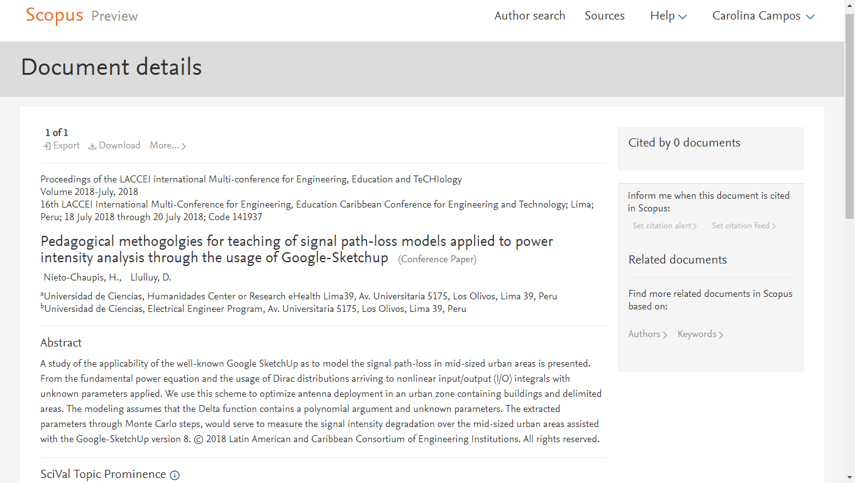The width and height of the screenshot is (855, 483).
Task: Click Set citation feed link
Action: tap(744, 226)
